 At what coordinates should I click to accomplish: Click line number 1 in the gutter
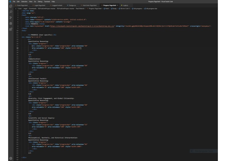click(18, 11)
